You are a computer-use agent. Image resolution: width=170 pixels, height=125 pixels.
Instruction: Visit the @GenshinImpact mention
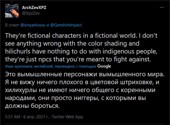tap(66, 25)
